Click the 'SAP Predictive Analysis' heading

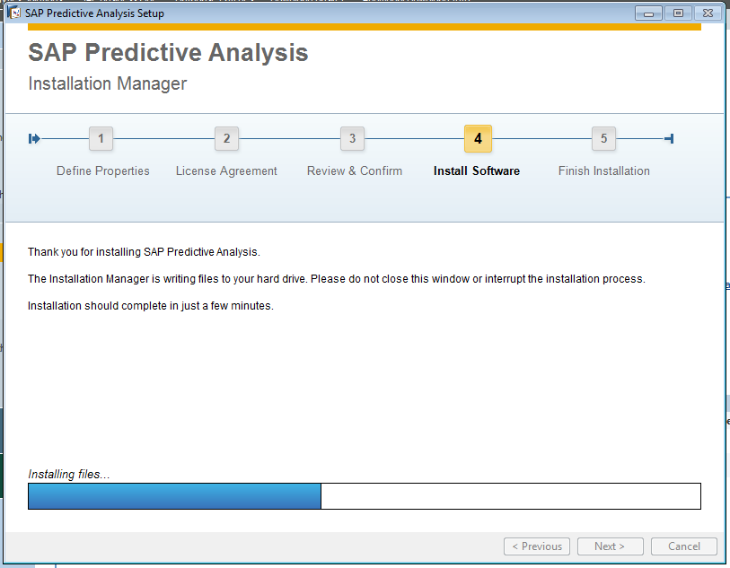click(x=168, y=53)
